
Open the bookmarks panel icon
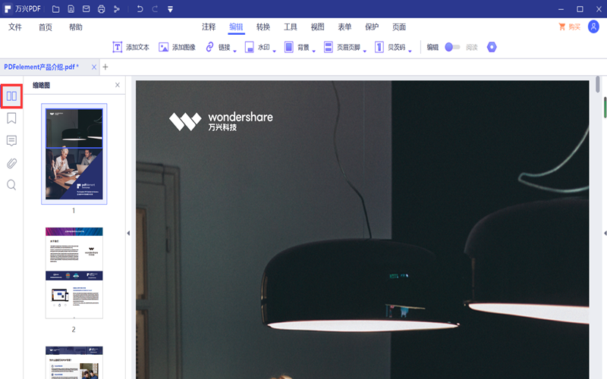[11, 118]
